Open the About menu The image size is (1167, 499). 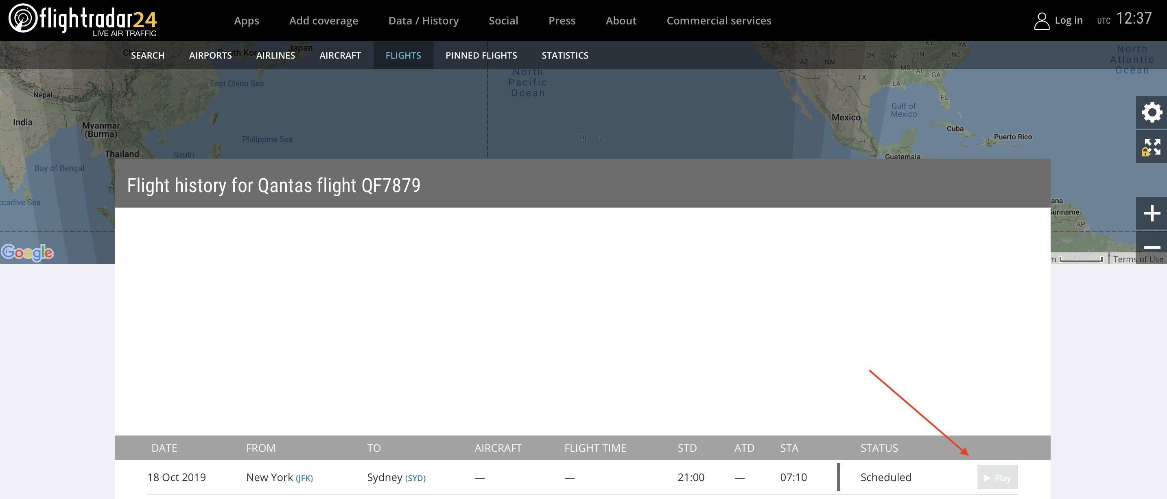621,20
